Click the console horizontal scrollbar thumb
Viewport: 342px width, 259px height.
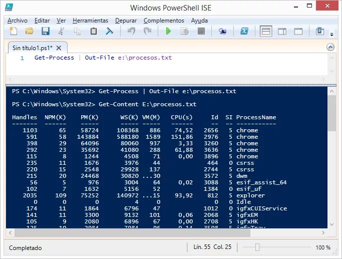click(132, 232)
